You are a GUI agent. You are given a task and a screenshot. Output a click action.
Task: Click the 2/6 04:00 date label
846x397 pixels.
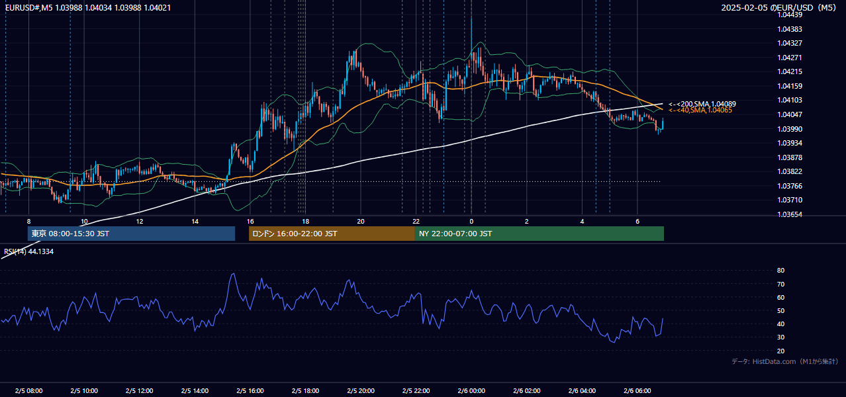coord(582,391)
